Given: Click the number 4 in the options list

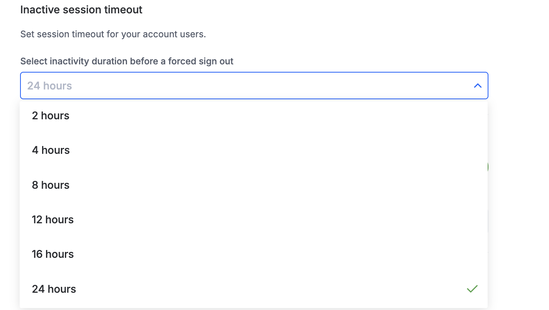Looking at the screenshot, I should coord(35,150).
